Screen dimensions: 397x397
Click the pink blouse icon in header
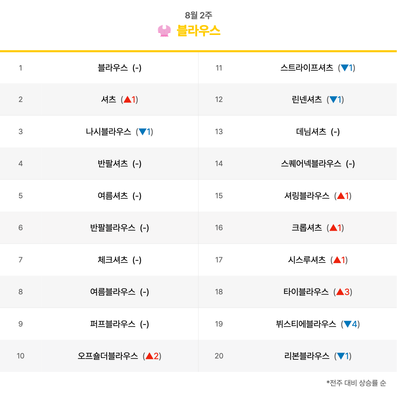pyautogui.click(x=164, y=31)
